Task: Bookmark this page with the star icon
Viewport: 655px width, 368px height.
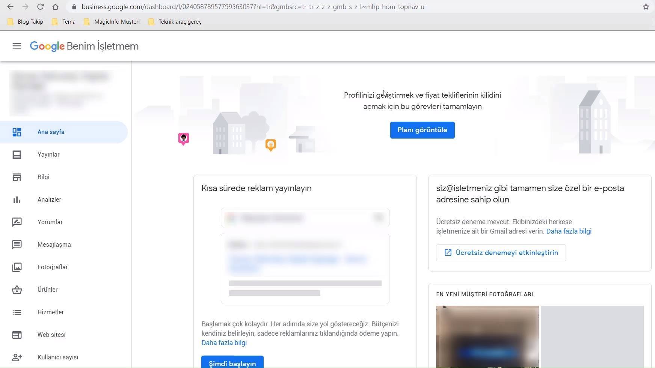Action: [646, 7]
